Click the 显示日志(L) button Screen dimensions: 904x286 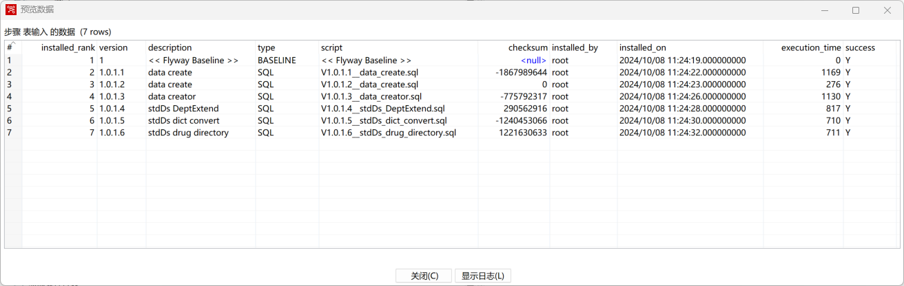click(x=482, y=276)
